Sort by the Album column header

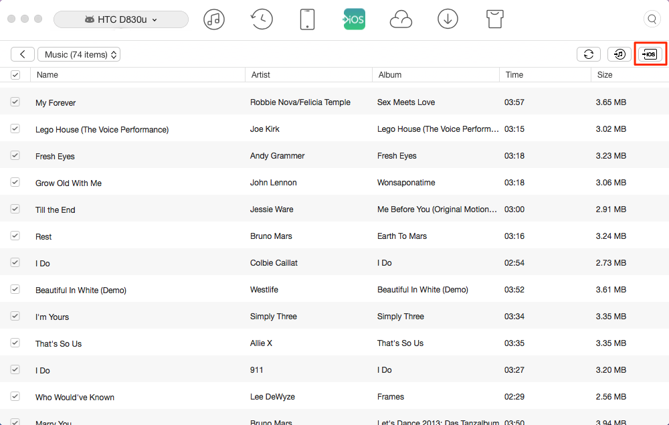(436, 75)
